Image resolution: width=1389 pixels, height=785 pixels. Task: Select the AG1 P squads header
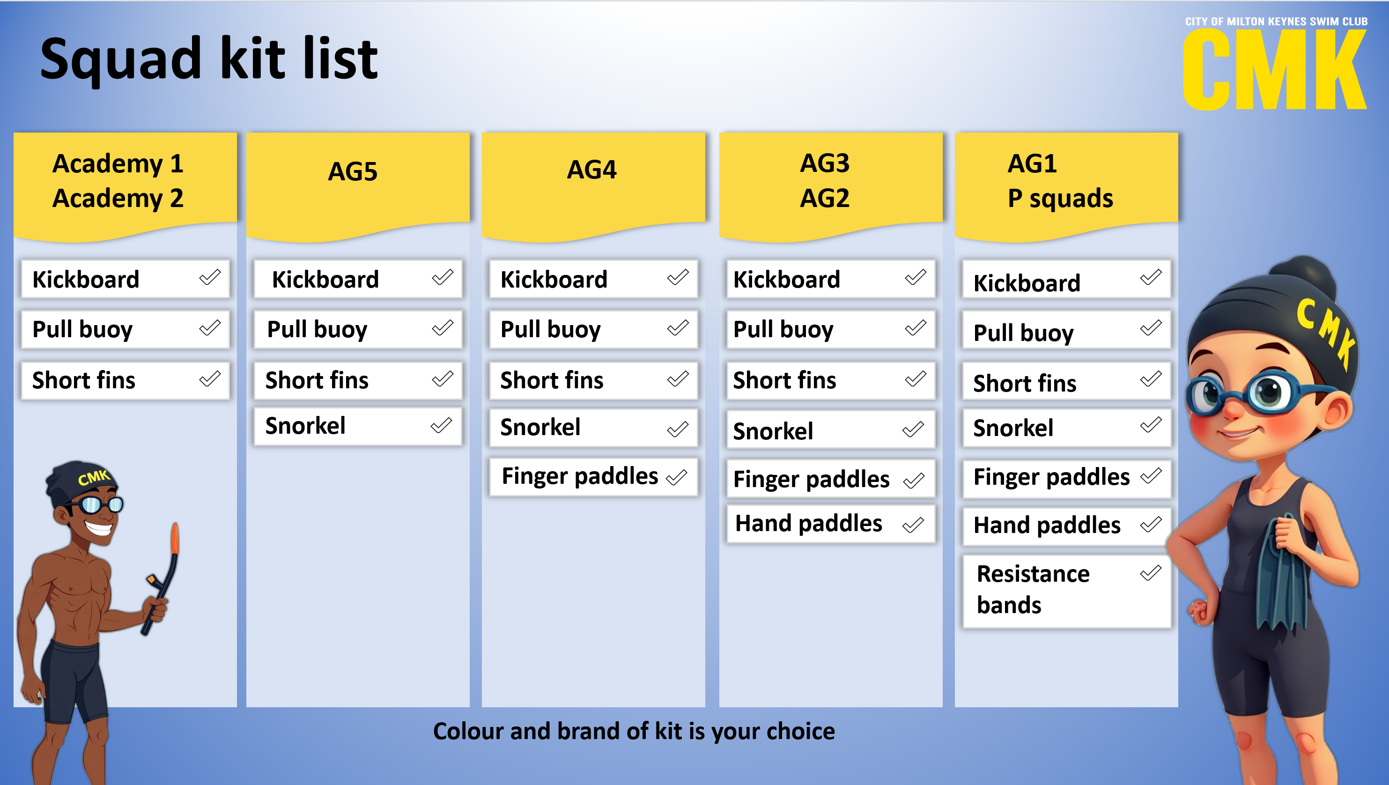click(1059, 181)
